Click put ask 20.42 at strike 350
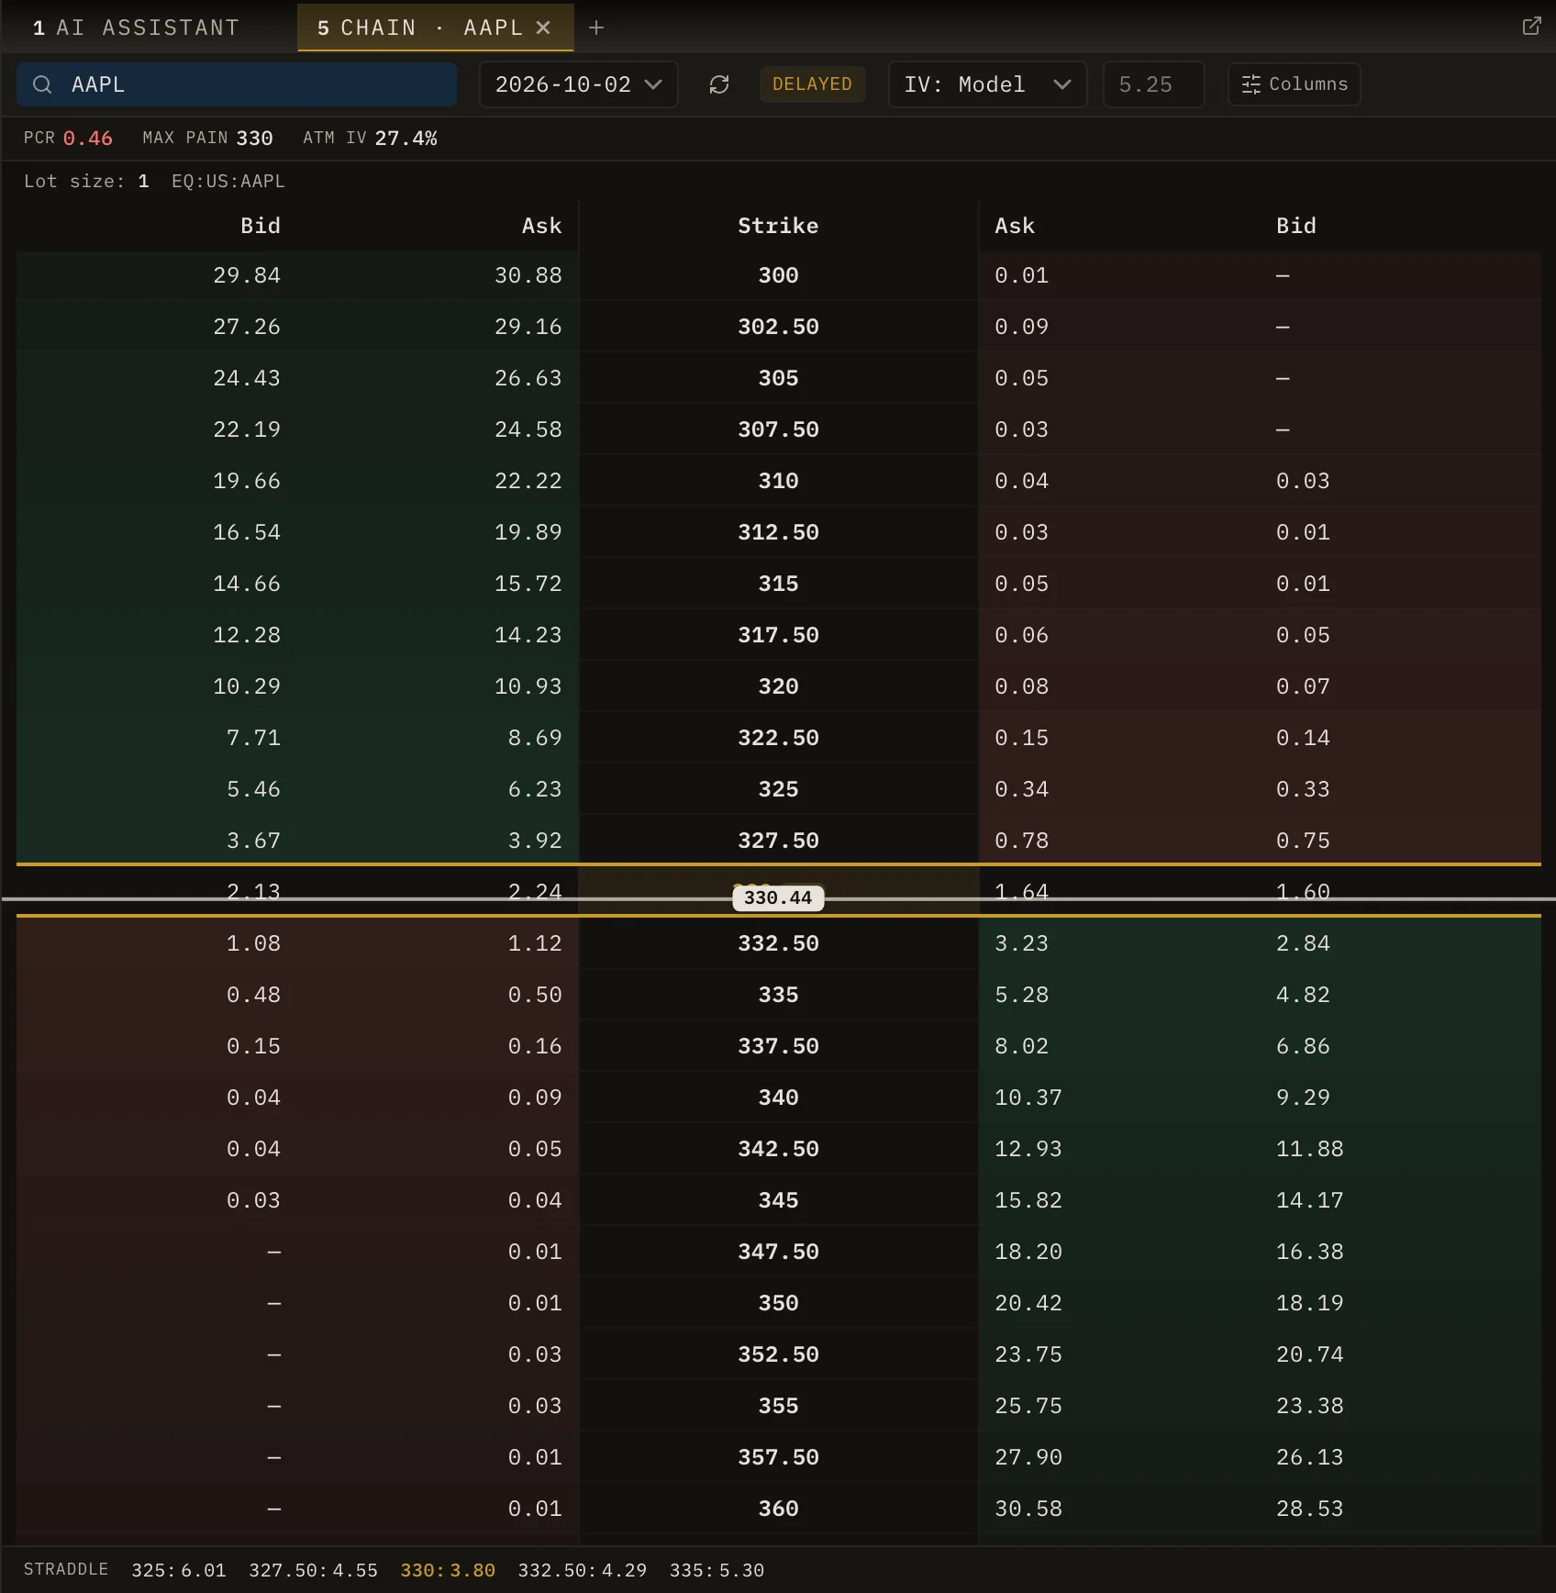 pyautogui.click(x=1028, y=1303)
